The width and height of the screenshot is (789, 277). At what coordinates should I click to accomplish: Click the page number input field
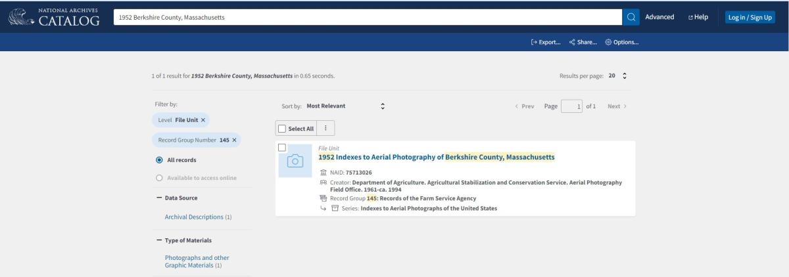(x=572, y=106)
